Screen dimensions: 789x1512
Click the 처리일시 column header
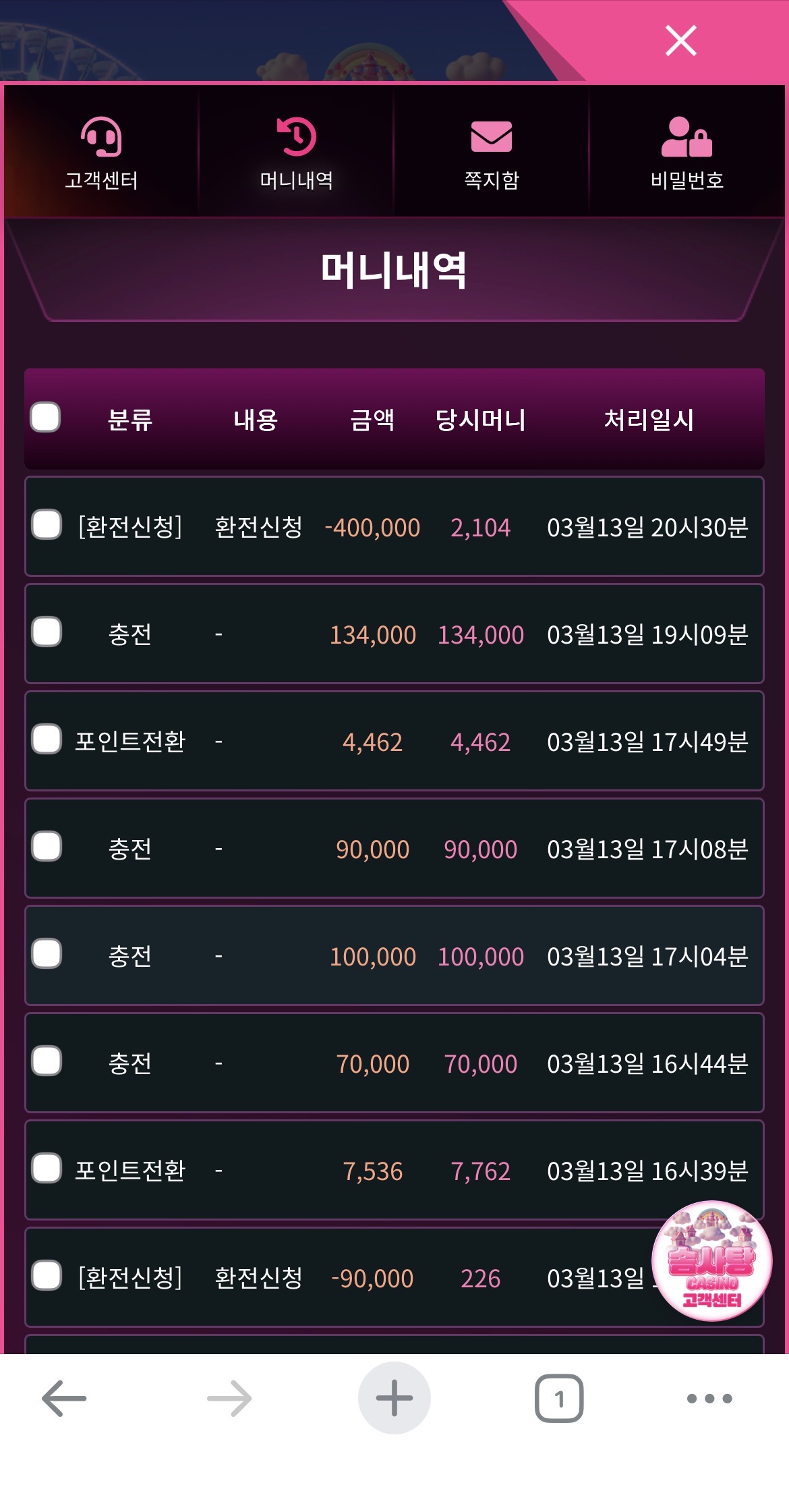649,420
